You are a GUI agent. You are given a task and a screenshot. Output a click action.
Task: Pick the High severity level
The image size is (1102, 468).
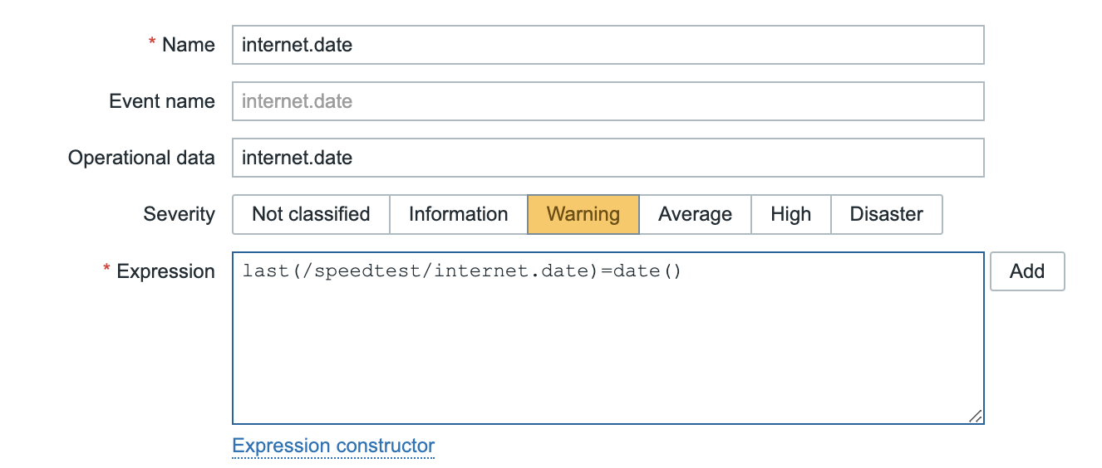click(790, 214)
